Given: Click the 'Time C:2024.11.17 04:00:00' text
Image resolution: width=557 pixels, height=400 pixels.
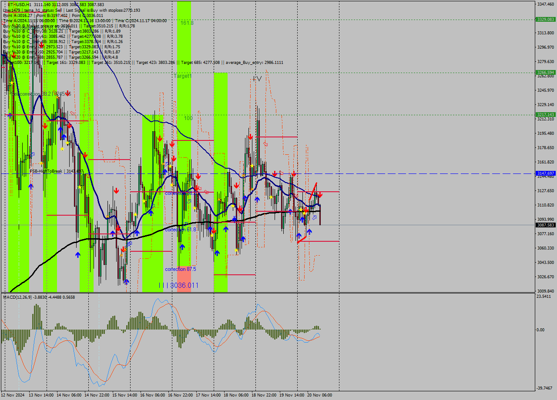Looking at the screenshot, I should (141, 20).
